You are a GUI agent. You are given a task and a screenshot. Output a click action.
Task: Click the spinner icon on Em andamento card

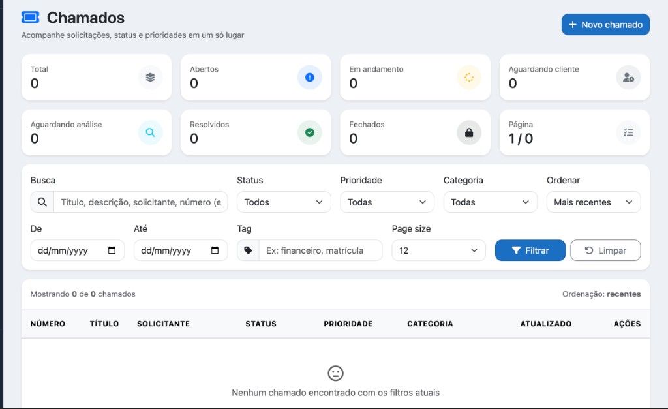pyautogui.click(x=469, y=77)
